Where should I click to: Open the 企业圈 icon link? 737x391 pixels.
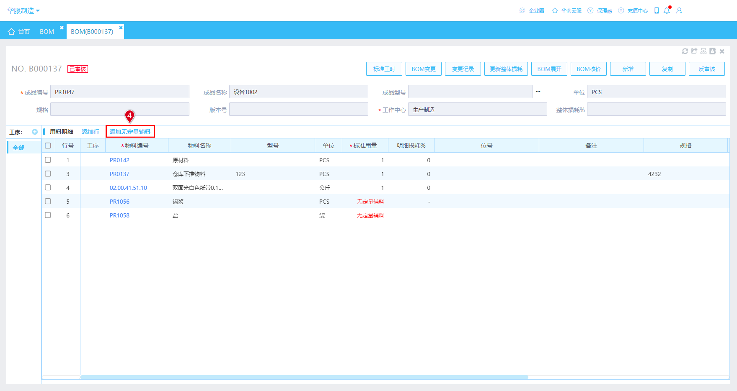click(x=522, y=10)
